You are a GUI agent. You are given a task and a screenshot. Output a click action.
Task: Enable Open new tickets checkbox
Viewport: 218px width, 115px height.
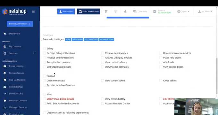coord(45,80)
